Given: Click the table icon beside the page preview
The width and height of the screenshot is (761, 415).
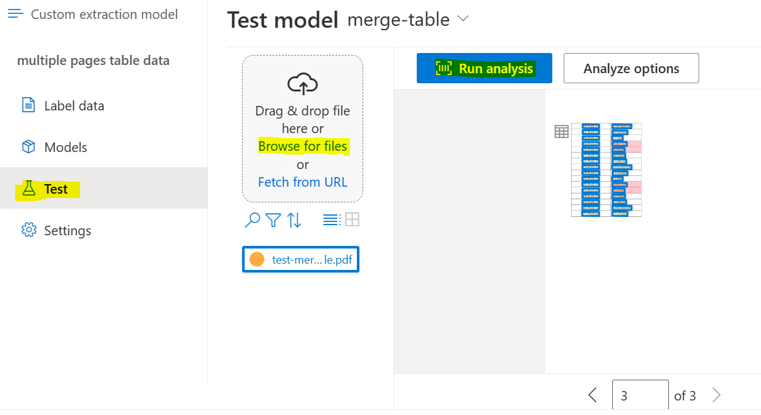Looking at the screenshot, I should pos(561,131).
